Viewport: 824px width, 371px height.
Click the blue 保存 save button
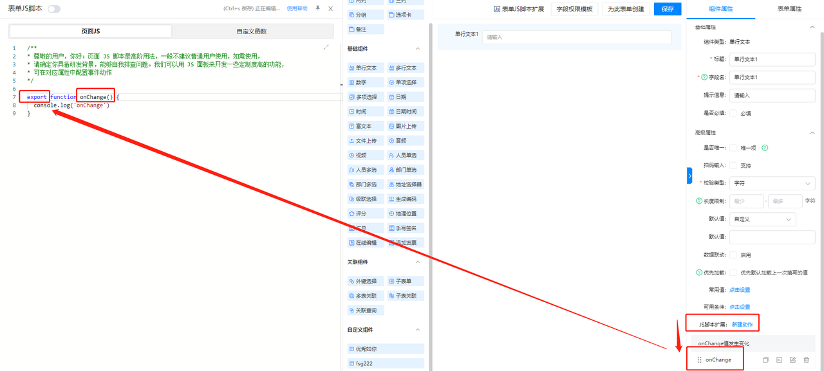point(668,9)
